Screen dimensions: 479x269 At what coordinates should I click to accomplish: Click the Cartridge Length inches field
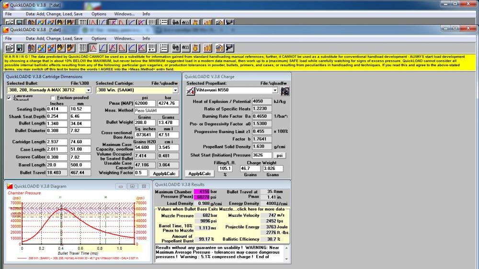pyautogui.click(x=57, y=142)
